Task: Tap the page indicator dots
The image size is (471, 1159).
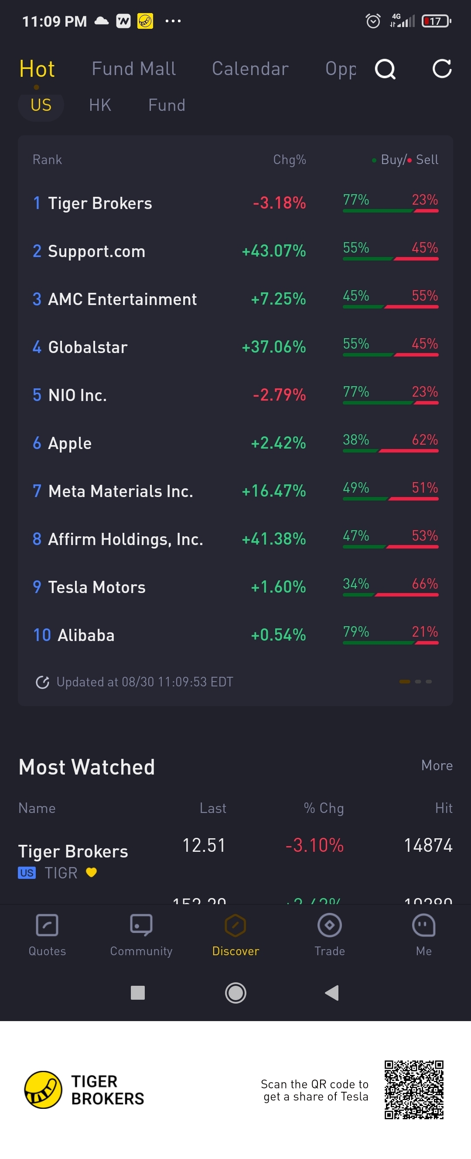Action: pyautogui.click(x=416, y=682)
